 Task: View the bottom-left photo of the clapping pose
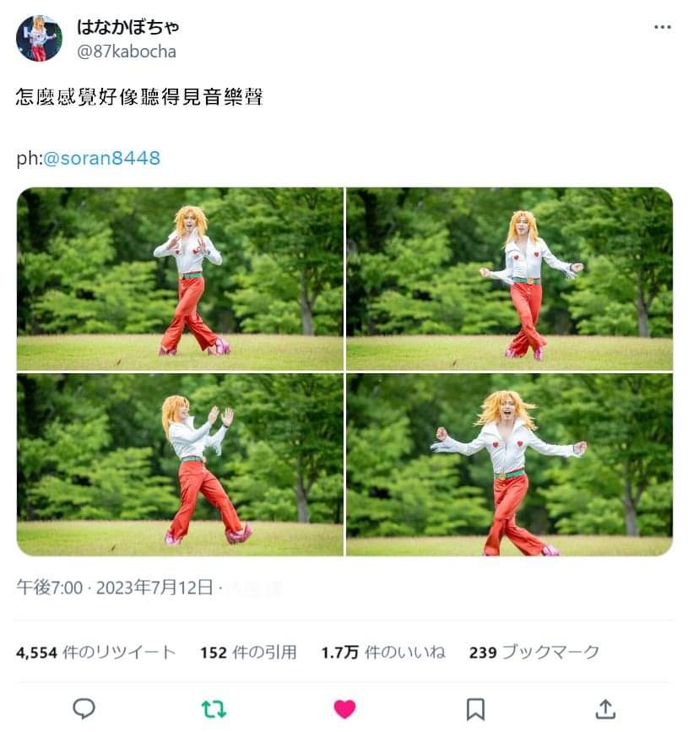tap(180, 464)
